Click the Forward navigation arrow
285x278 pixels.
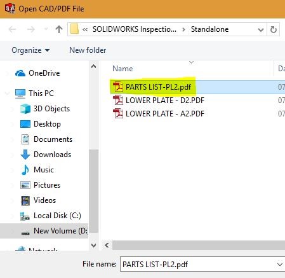(31, 29)
